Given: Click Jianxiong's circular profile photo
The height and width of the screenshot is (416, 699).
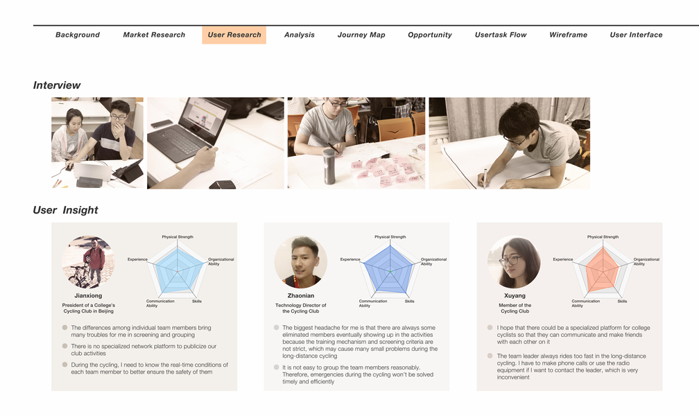Looking at the screenshot, I should pos(88,262).
